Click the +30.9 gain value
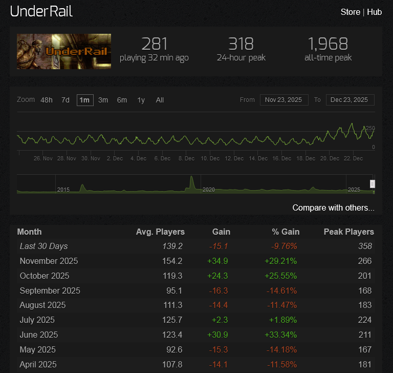The image size is (393, 373). pos(217,335)
